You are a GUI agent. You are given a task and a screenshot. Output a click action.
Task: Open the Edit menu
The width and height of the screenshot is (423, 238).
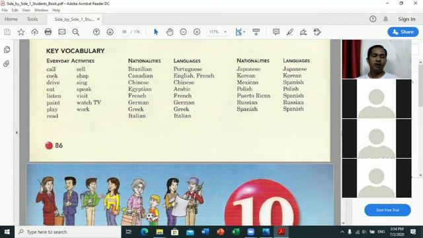(15, 11)
